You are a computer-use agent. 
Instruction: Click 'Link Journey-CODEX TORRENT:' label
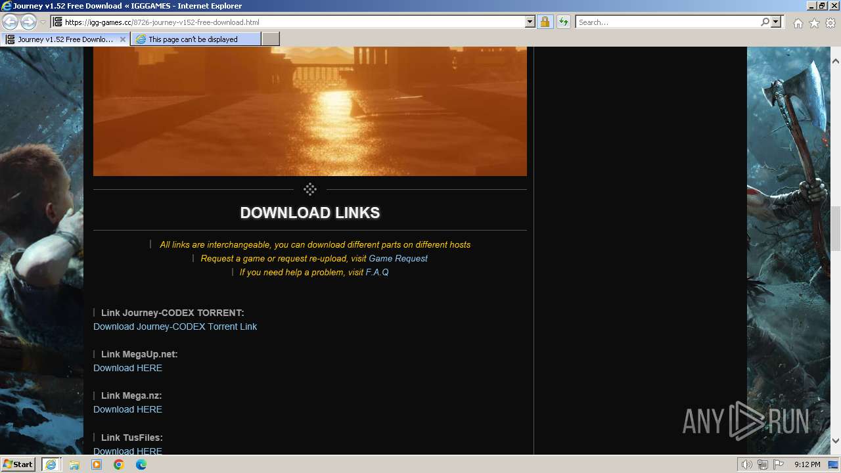[x=172, y=313]
